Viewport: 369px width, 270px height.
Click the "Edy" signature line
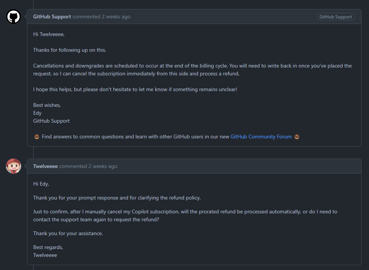[x=37, y=113]
